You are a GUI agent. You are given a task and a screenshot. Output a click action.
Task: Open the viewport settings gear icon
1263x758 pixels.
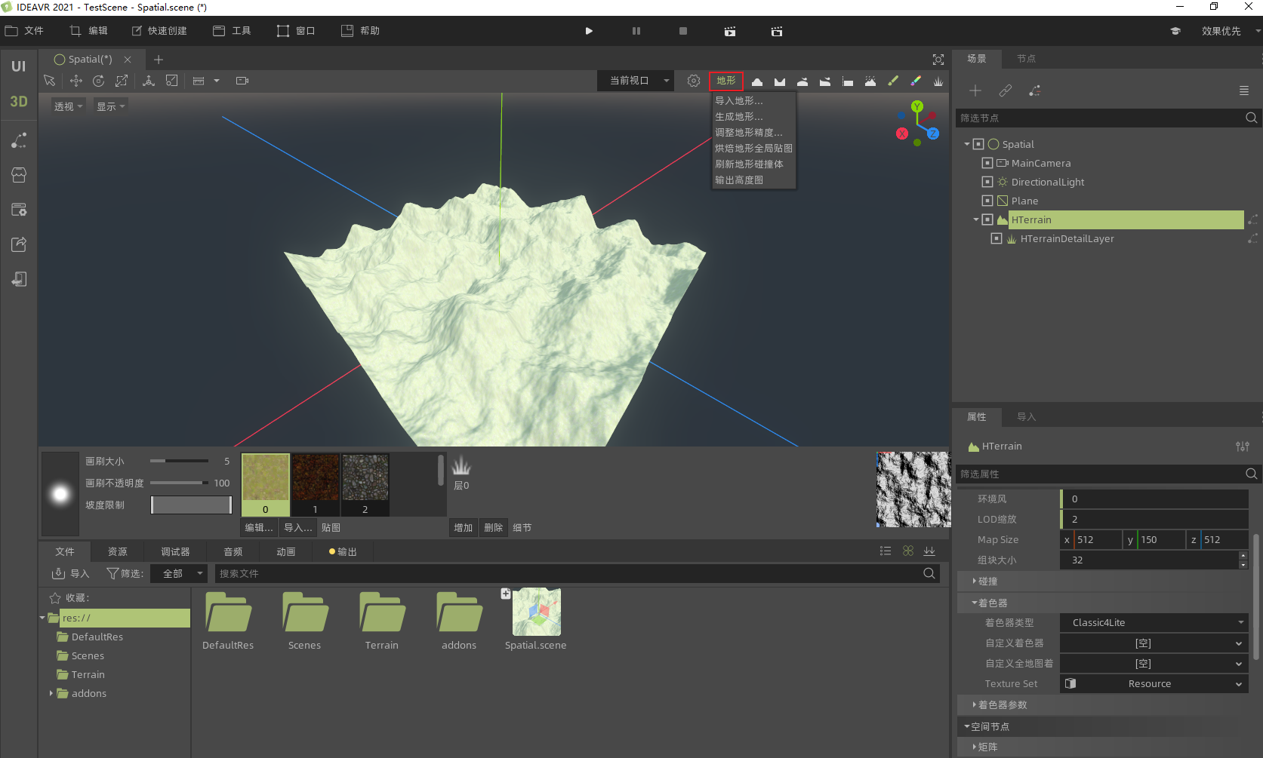coord(693,81)
